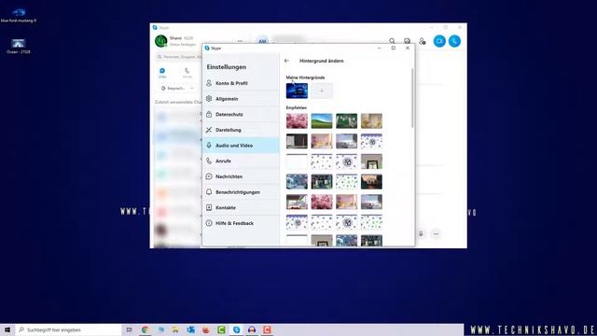The width and height of the screenshot is (597, 336).
Task: Click the search icon in chat header
Action: [392, 41]
